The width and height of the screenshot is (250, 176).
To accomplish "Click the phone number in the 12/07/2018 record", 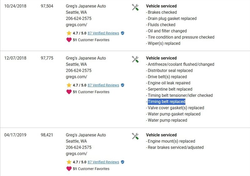I will coord(78,71).
